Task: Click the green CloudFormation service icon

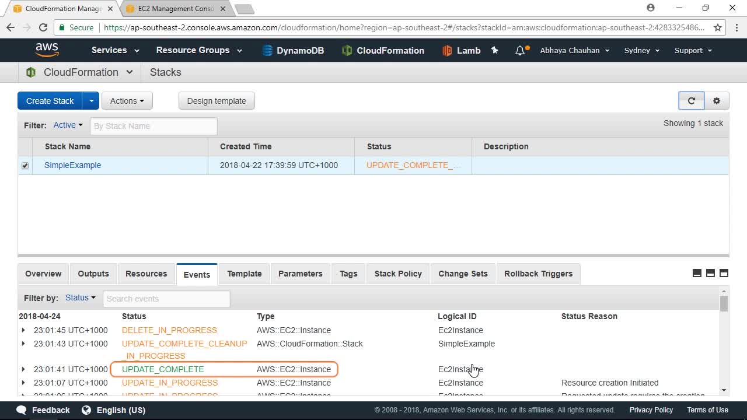Action: (31, 72)
